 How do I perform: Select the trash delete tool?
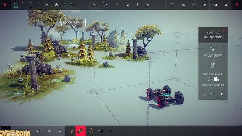click(x=147, y=5)
